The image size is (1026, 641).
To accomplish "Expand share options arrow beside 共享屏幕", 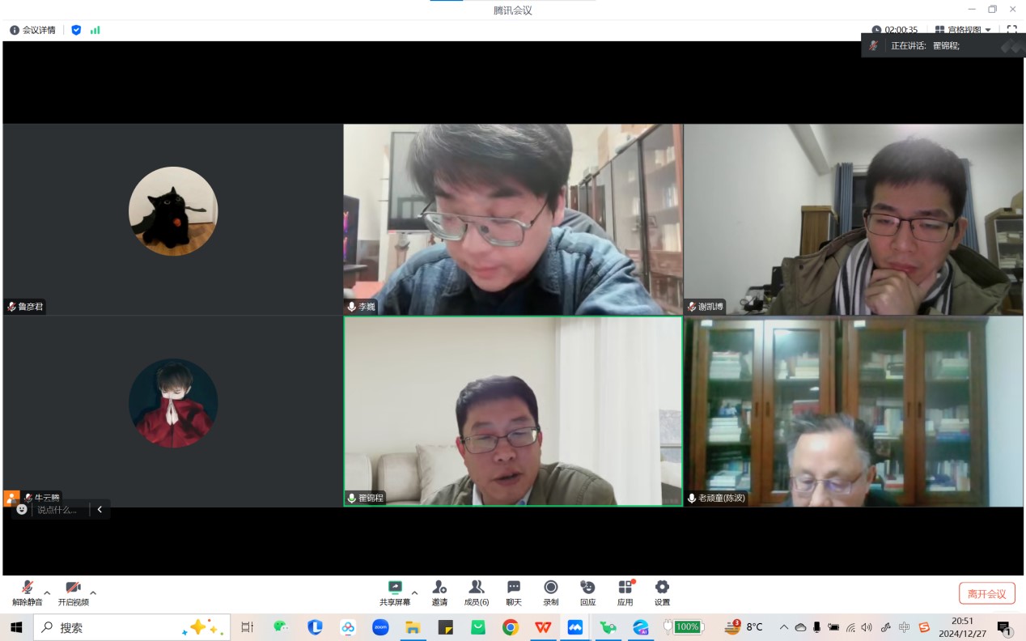I will click(414, 592).
